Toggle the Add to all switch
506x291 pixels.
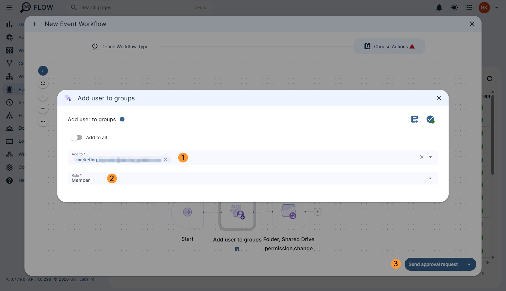click(x=77, y=138)
